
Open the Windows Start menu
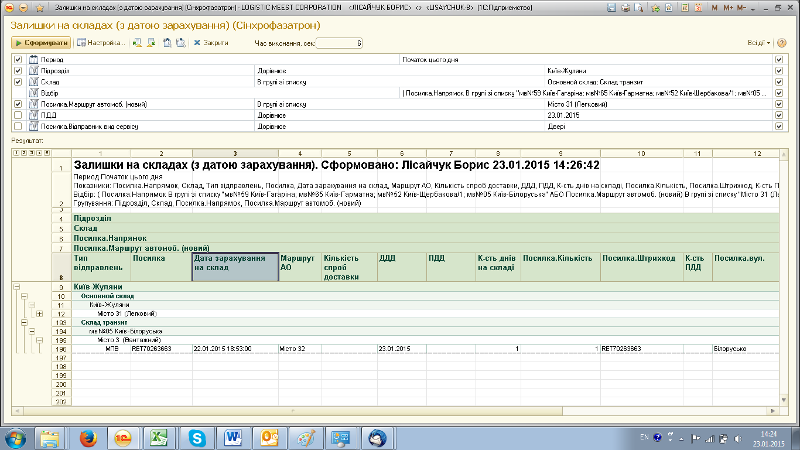pos(16,438)
